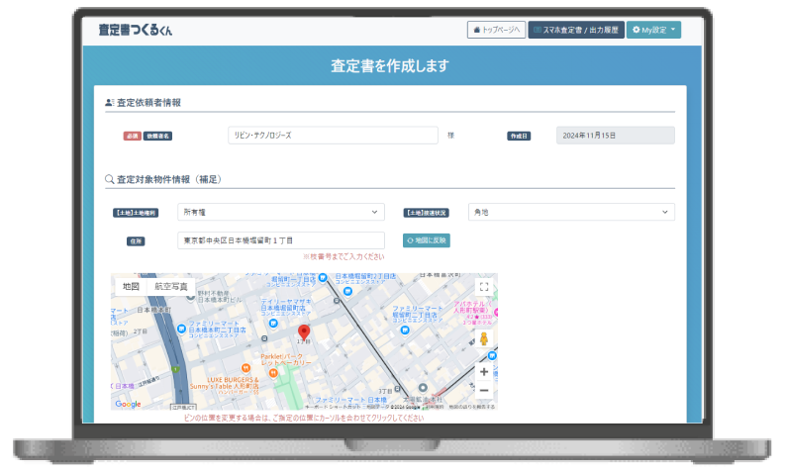Click the Street View pegman icon
Viewport: 785px width, 473px height.
click(484, 338)
